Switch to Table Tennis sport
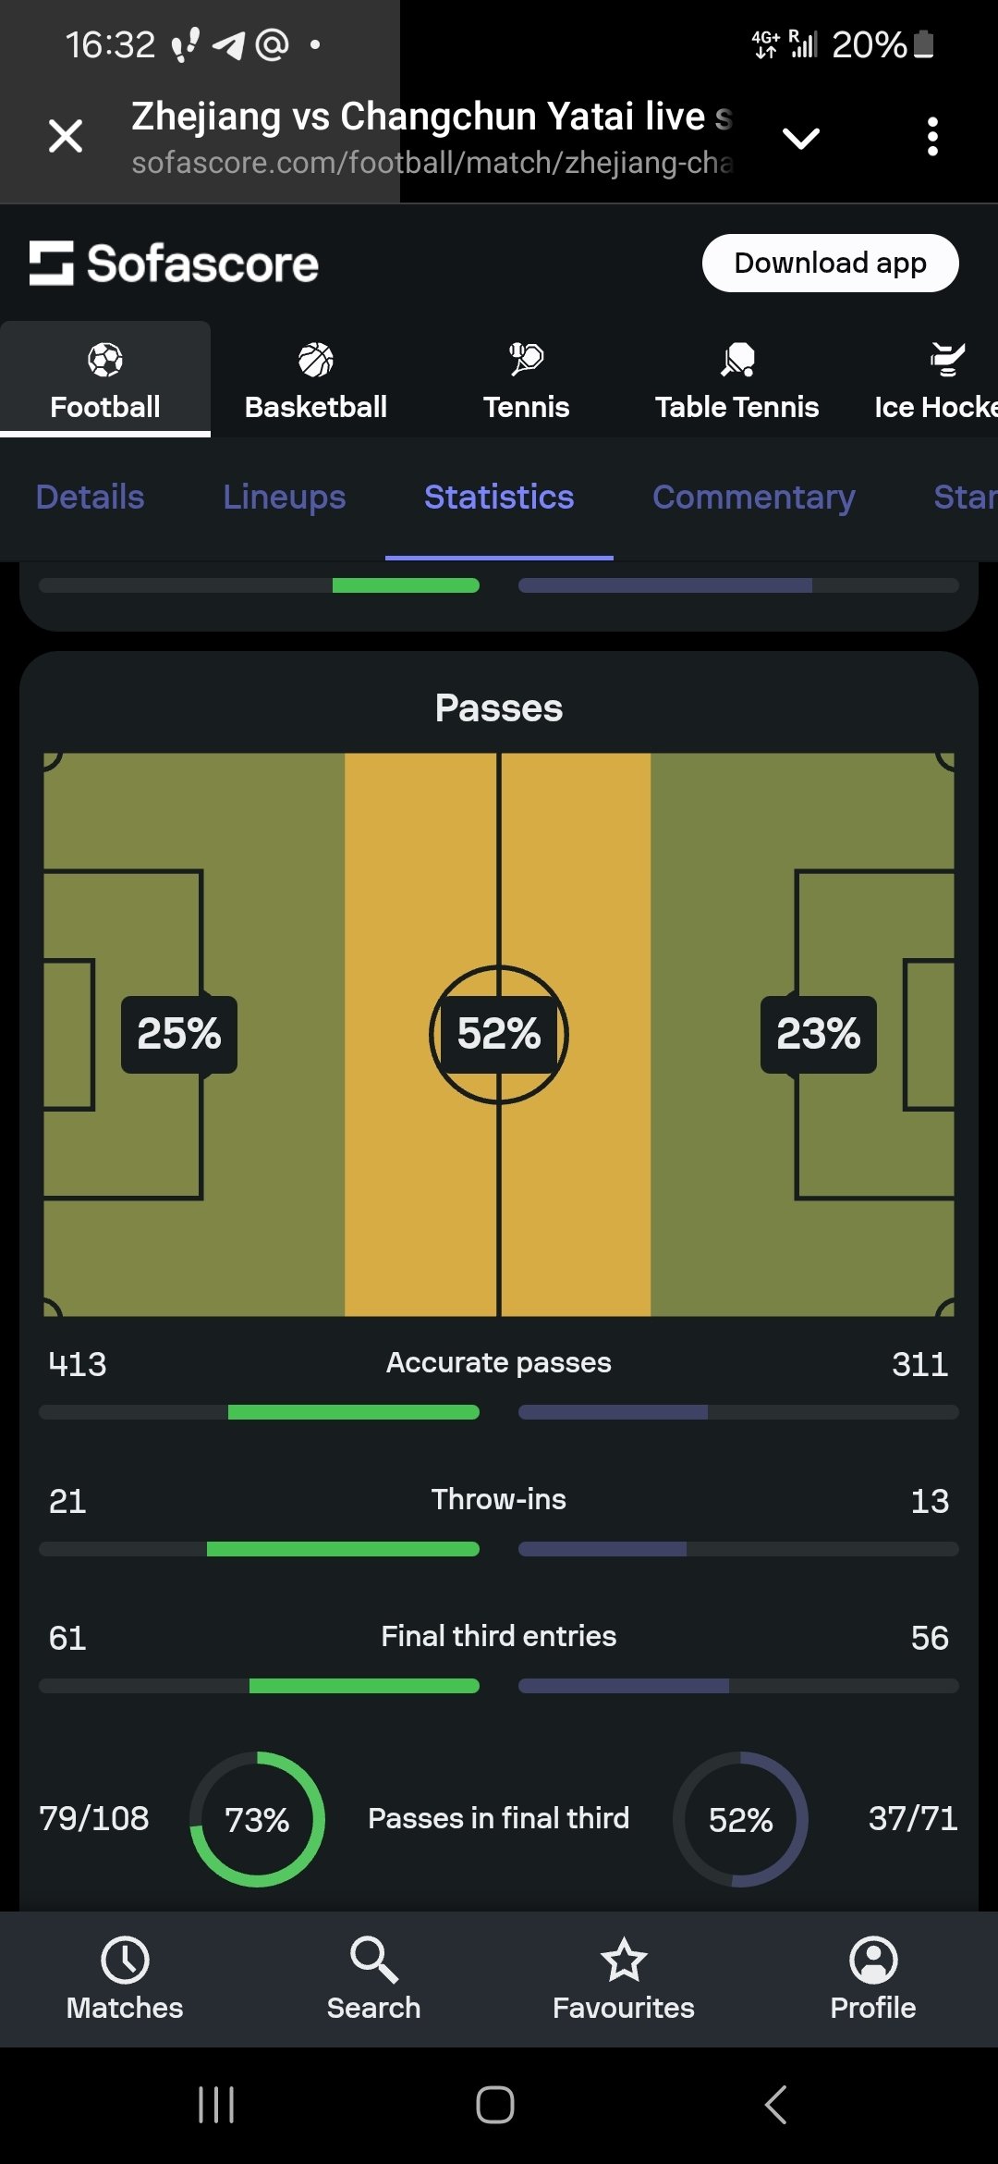The image size is (998, 2164). pos(736,361)
